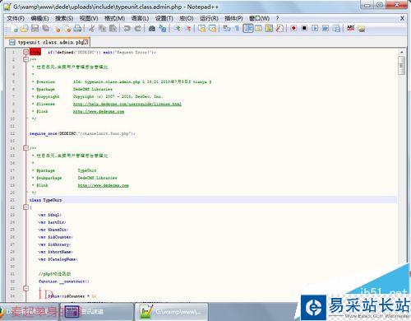Image resolution: width=411 pixels, height=321 pixels.
Task: Print the document with printer icon
Action: coord(77,28)
